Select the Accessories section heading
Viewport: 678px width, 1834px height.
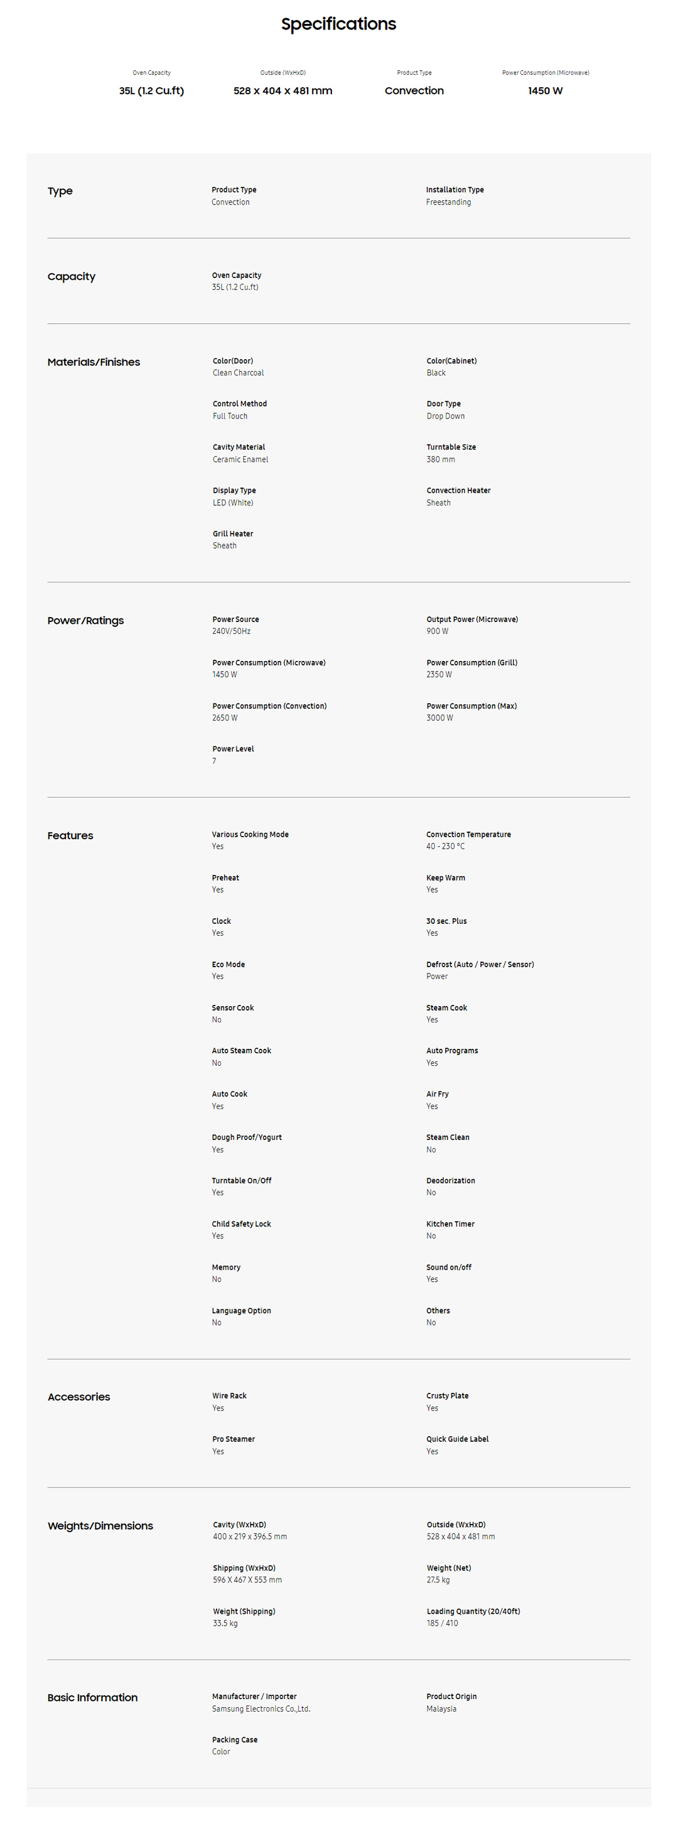[78, 1397]
